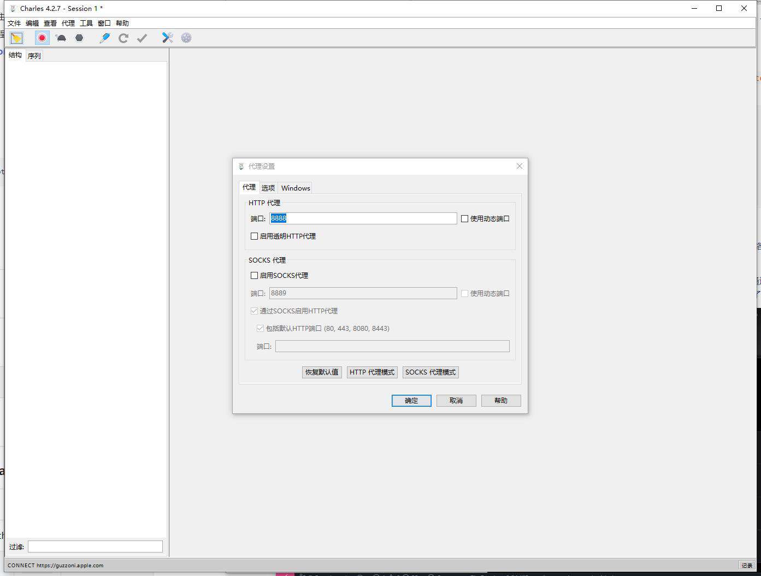
Task: Open the 编辑 menu
Action: pyautogui.click(x=32, y=23)
